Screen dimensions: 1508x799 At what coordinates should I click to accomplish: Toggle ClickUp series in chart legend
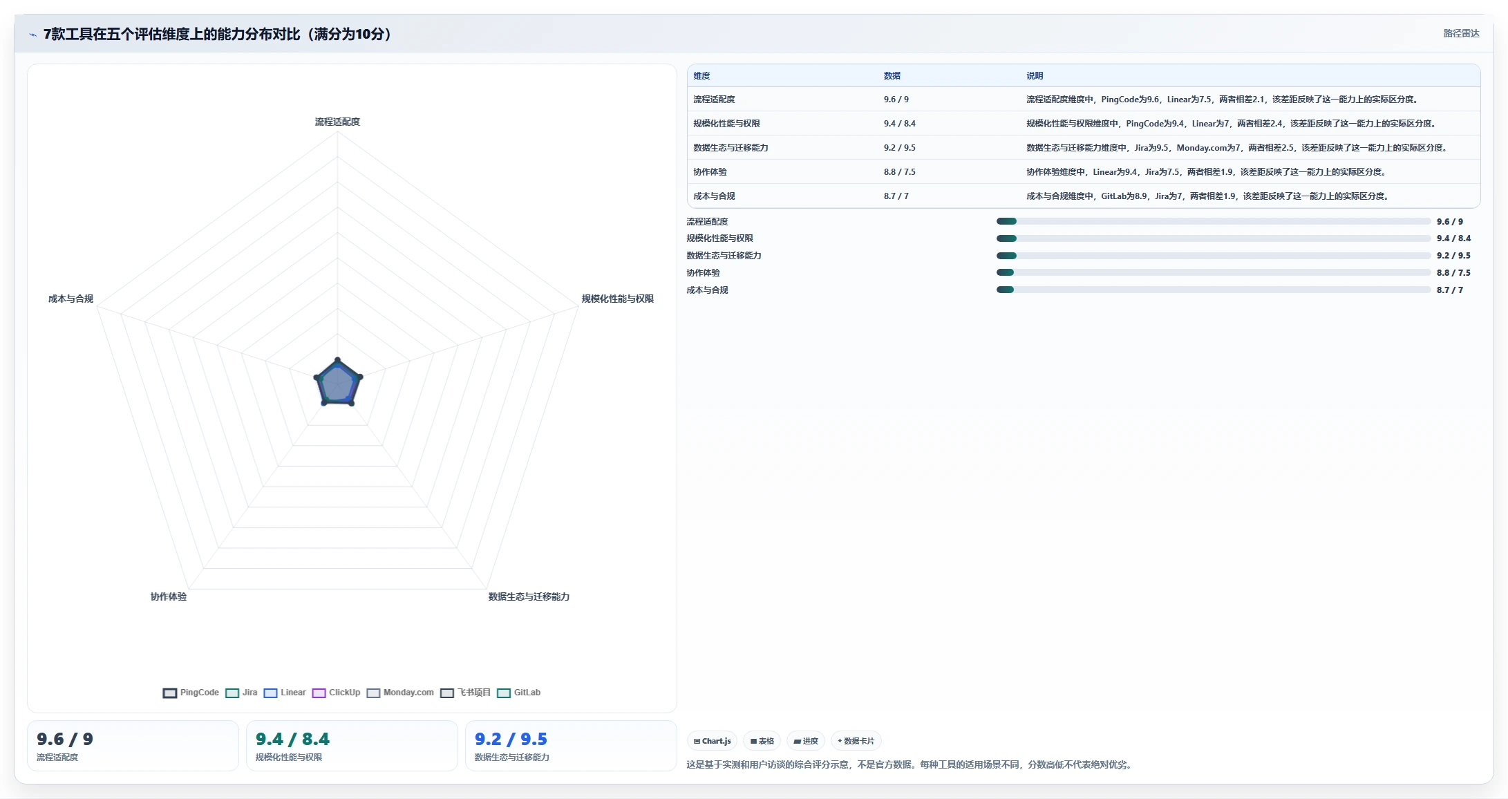[x=336, y=693]
